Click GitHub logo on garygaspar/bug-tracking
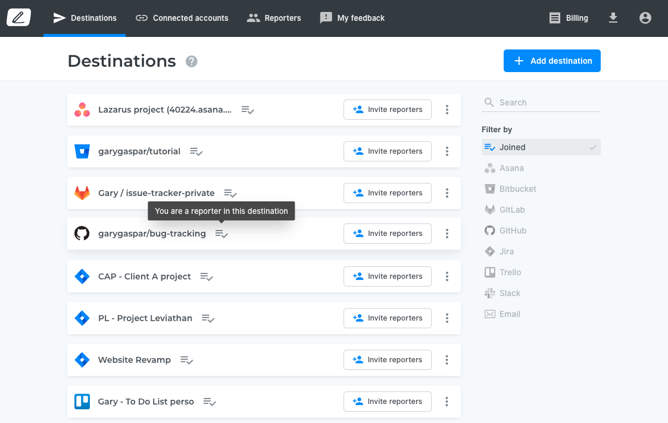This screenshot has width=668, height=423. pyautogui.click(x=82, y=234)
